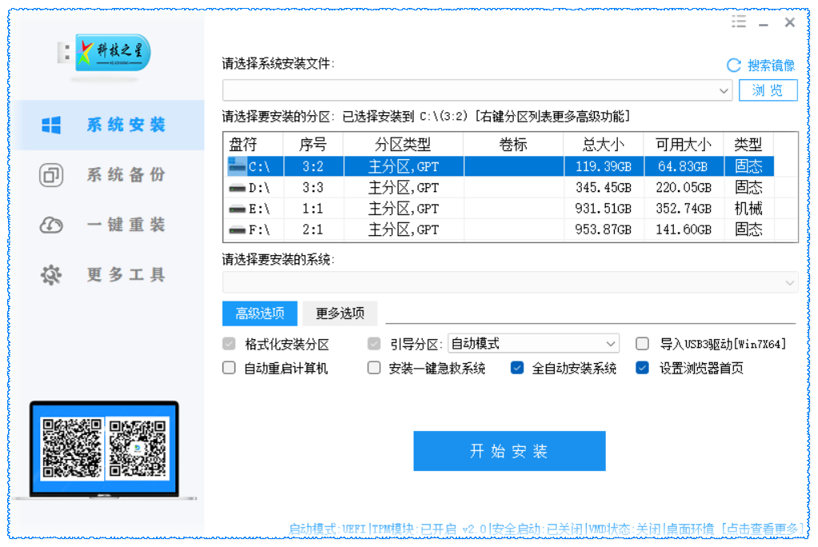
Task: Toggle 导入USB3驱动 checkbox
Action: point(642,344)
